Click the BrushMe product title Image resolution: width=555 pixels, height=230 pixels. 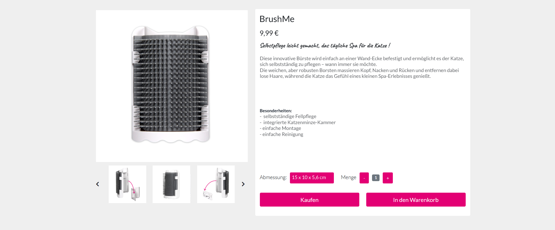click(277, 19)
